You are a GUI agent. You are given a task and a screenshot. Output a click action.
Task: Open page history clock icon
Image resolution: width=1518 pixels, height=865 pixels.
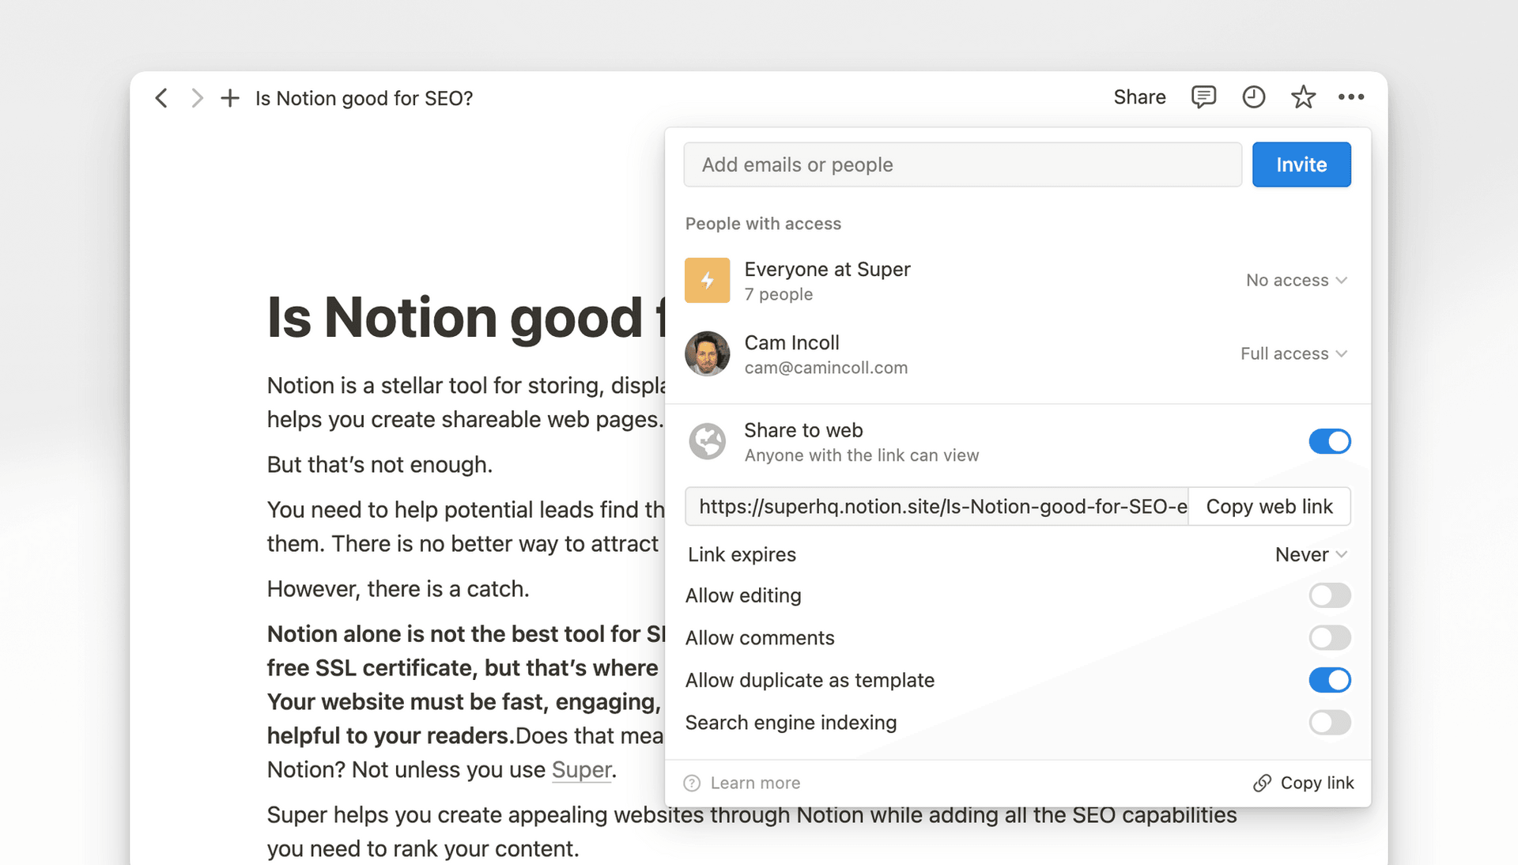[1254, 97]
